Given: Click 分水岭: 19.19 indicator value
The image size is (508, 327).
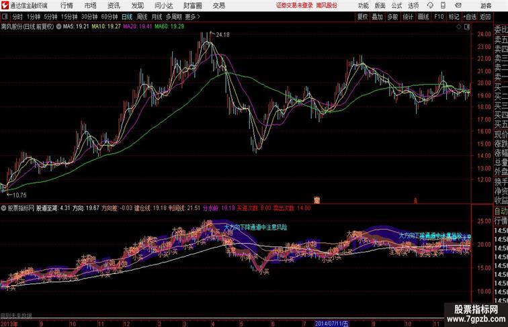Looking at the screenshot, I should pyautogui.click(x=219, y=208).
